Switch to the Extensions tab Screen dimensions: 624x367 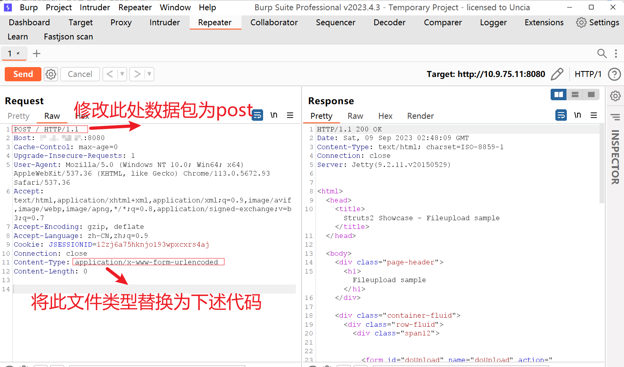point(544,22)
